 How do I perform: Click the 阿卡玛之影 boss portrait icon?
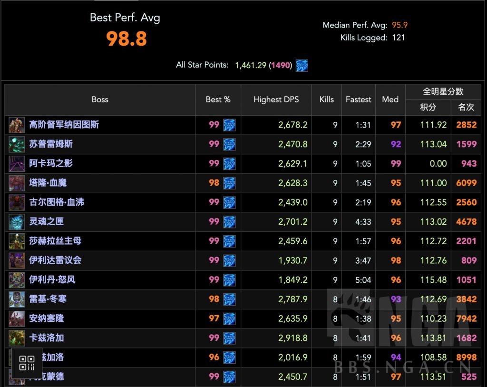pyautogui.click(x=17, y=164)
